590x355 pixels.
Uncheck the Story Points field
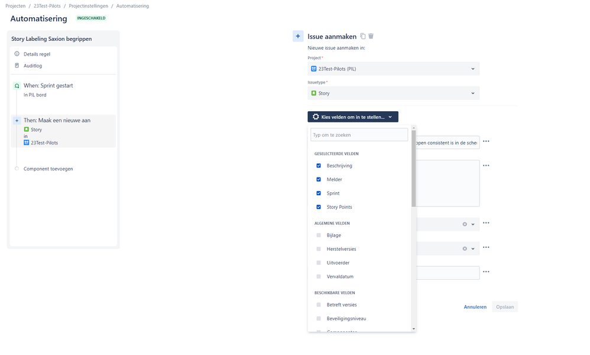[319, 207]
